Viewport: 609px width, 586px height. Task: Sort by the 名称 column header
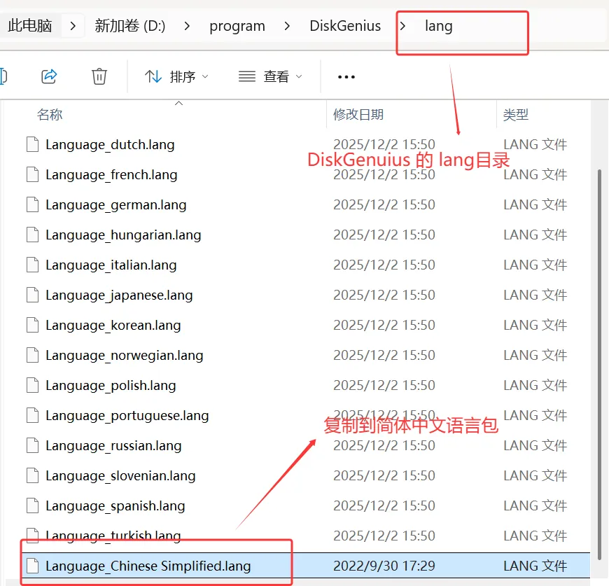(x=50, y=115)
